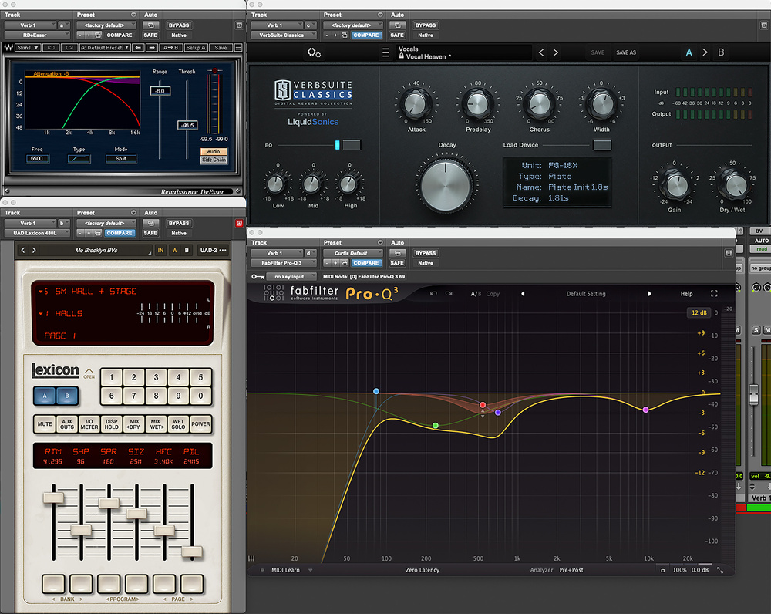
Task: Click SAVE AS in VerbSuite Classics
Action: click(626, 53)
